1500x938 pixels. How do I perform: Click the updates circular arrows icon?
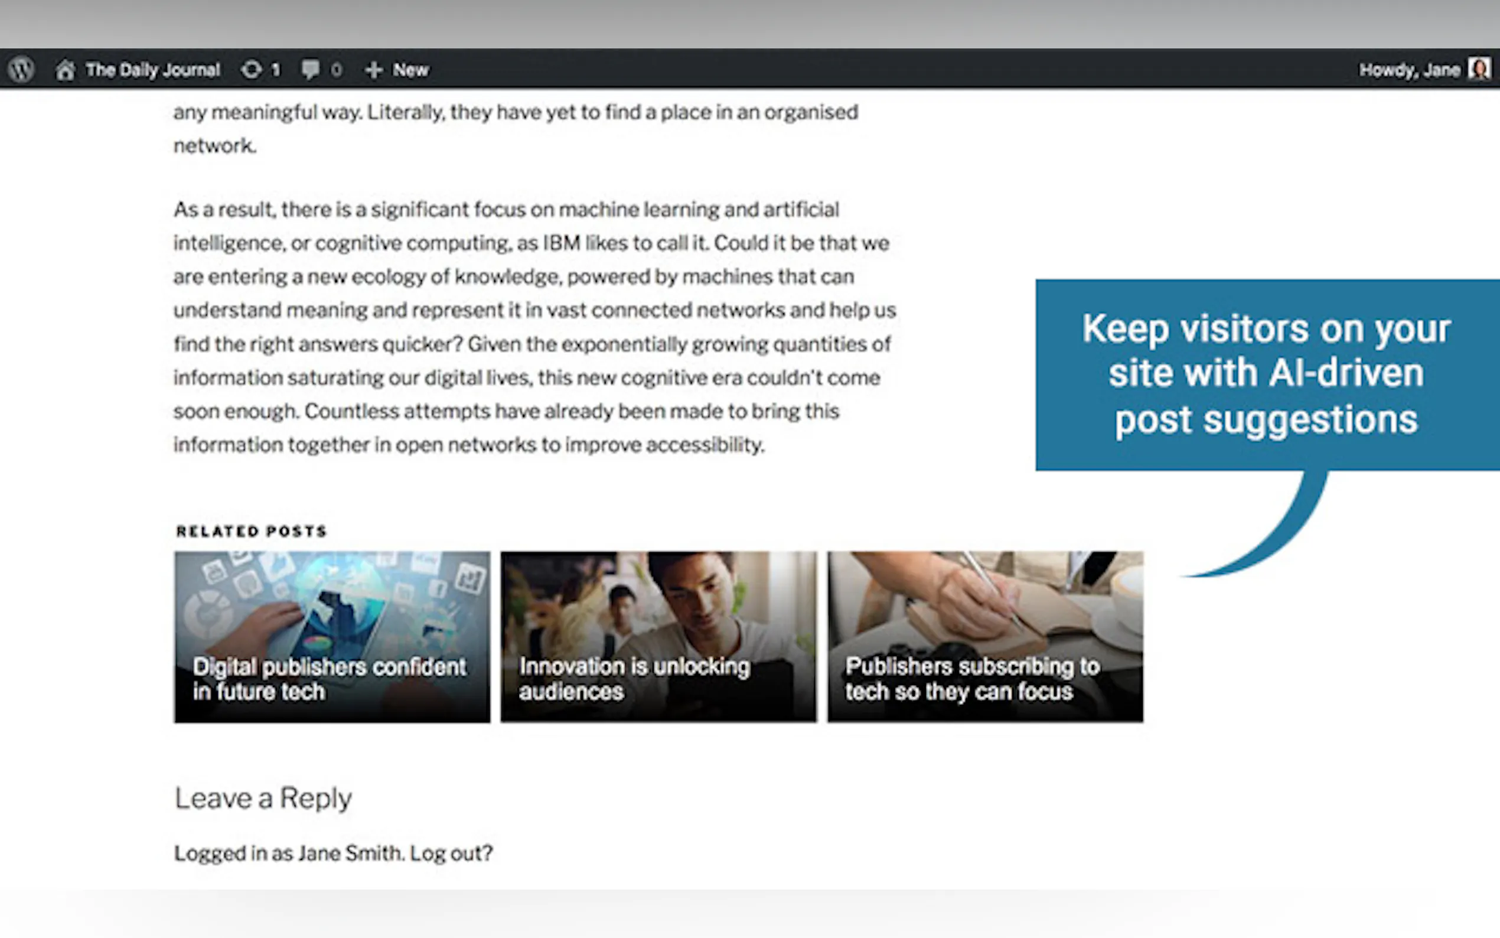pyautogui.click(x=251, y=70)
